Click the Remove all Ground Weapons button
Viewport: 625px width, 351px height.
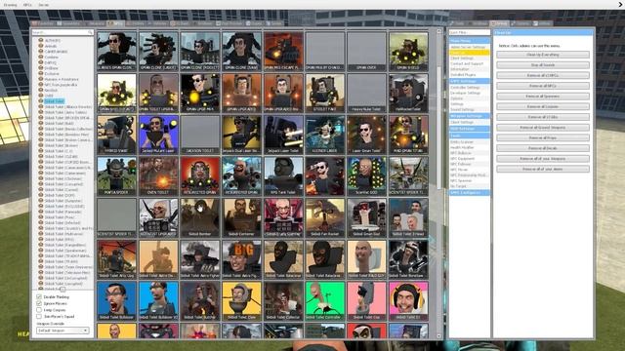(543, 128)
